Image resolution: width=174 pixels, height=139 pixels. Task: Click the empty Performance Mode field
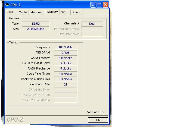92,29
